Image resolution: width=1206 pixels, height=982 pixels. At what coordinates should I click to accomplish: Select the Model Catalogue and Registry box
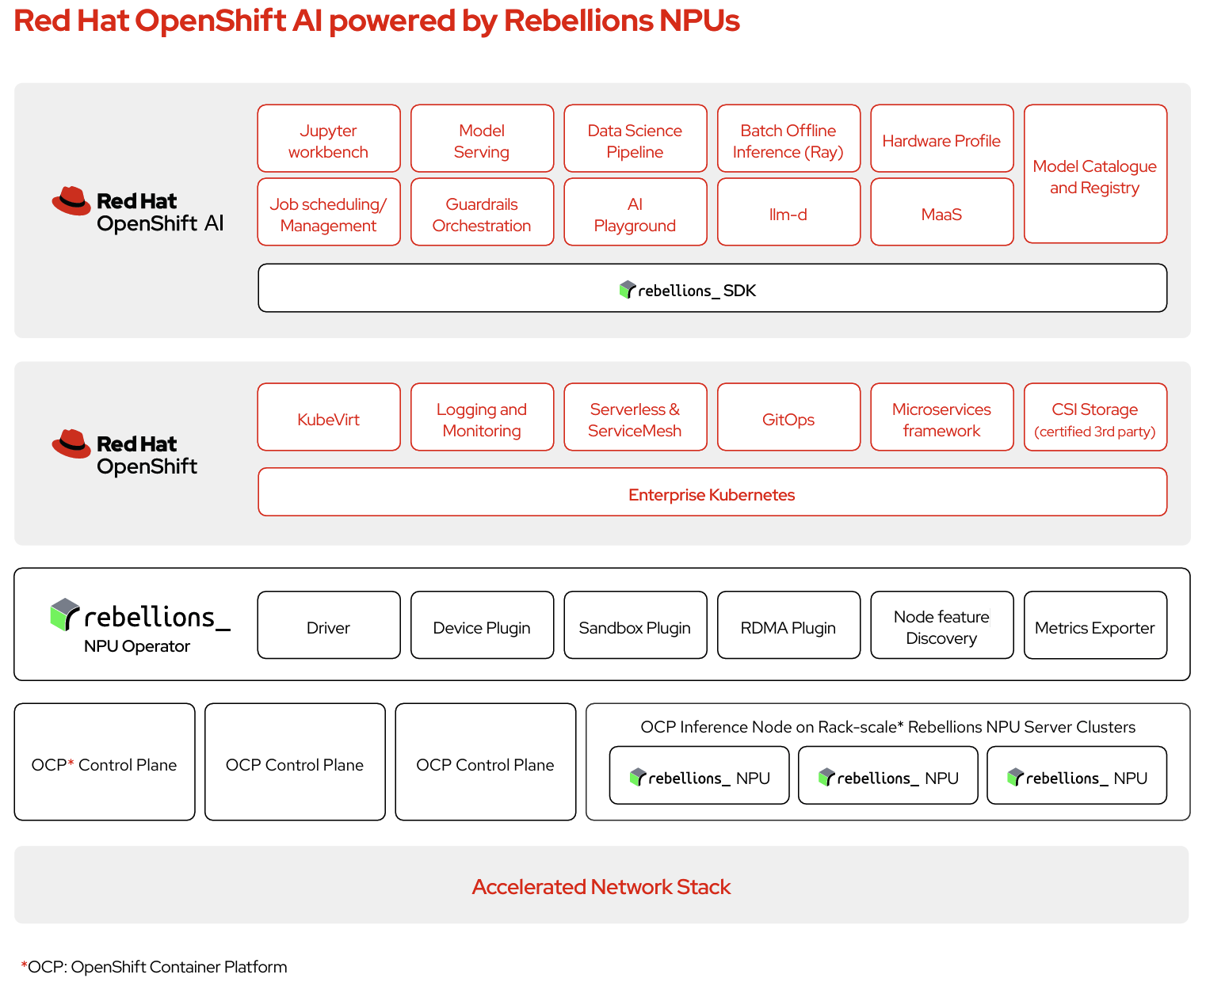point(1095,174)
